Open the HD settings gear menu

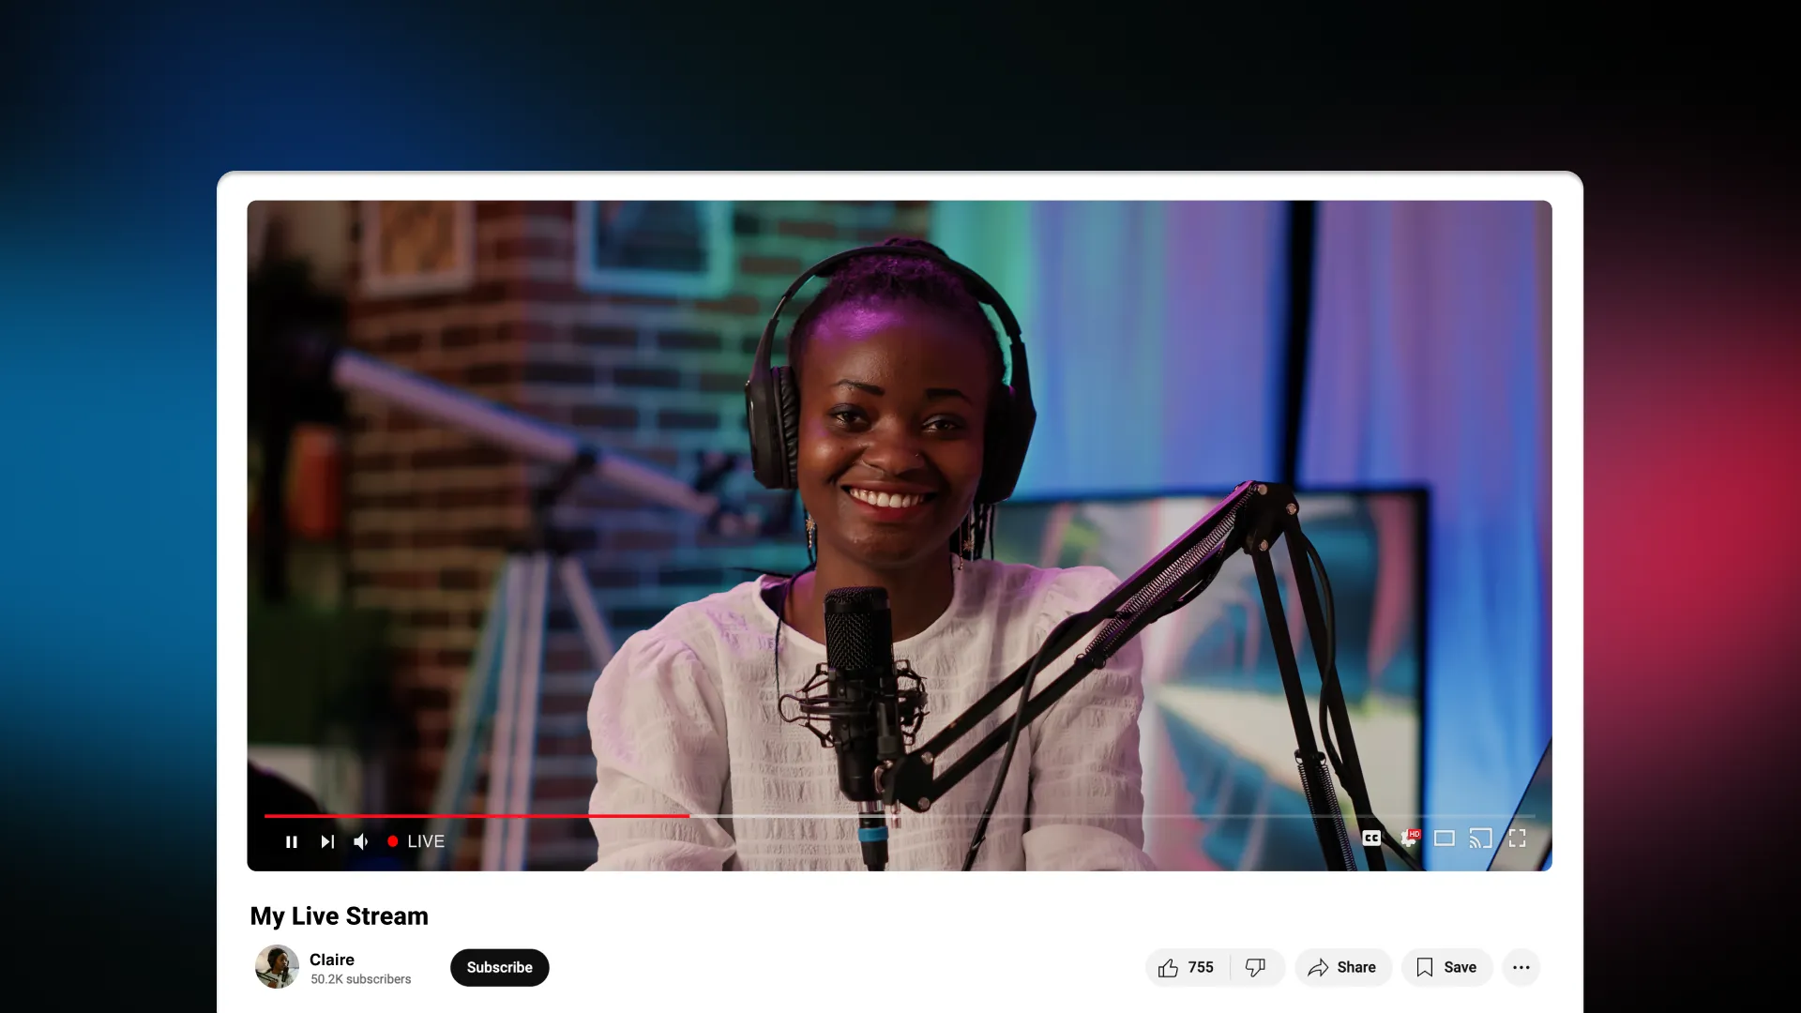(x=1409, y=839)
